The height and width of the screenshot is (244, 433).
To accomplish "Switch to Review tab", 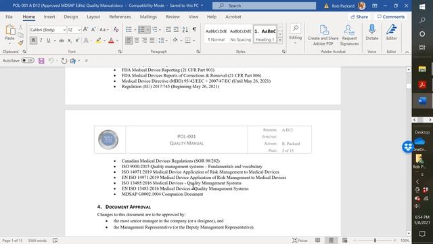I will tap(173, 17).
